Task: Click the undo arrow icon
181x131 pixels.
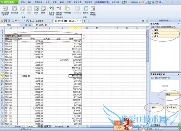Action: [x=16, y=21]
